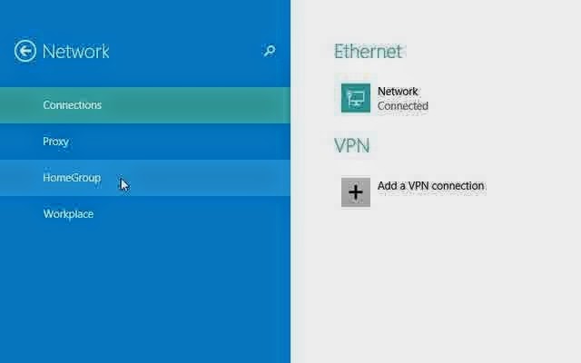Open the Connections section
Screen dimensions: 581x363
(x=73, y=105)
